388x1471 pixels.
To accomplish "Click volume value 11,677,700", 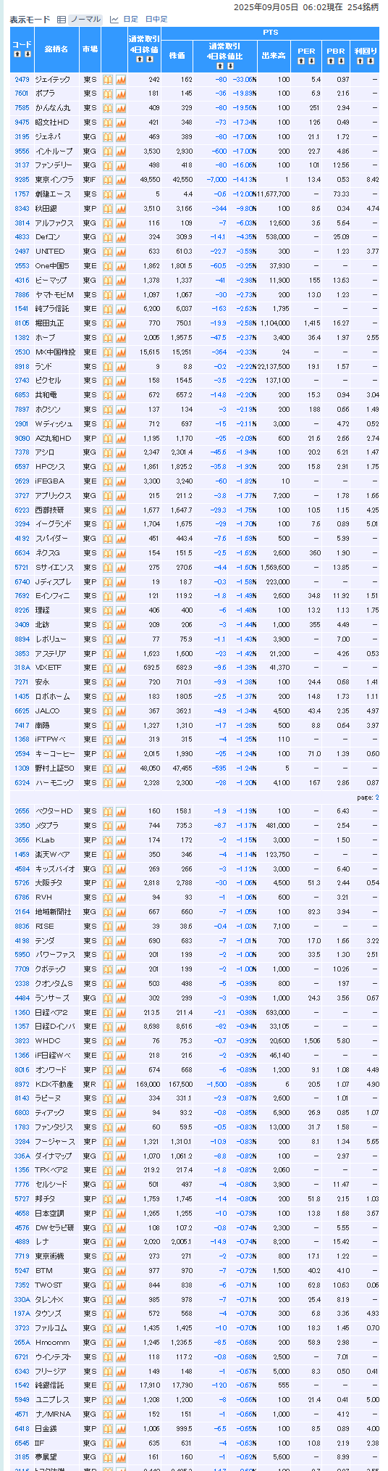I will click(274, 194).
